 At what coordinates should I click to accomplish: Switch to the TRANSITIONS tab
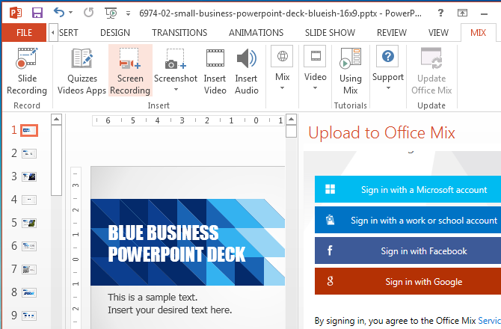click(x=179, y=33)
